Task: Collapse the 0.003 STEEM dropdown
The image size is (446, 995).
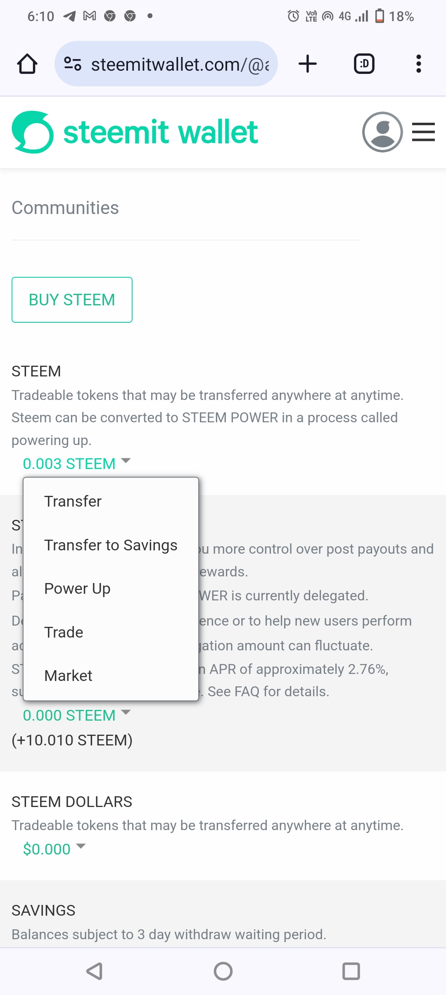Action: pyautogui.click(x=77, y=464)
